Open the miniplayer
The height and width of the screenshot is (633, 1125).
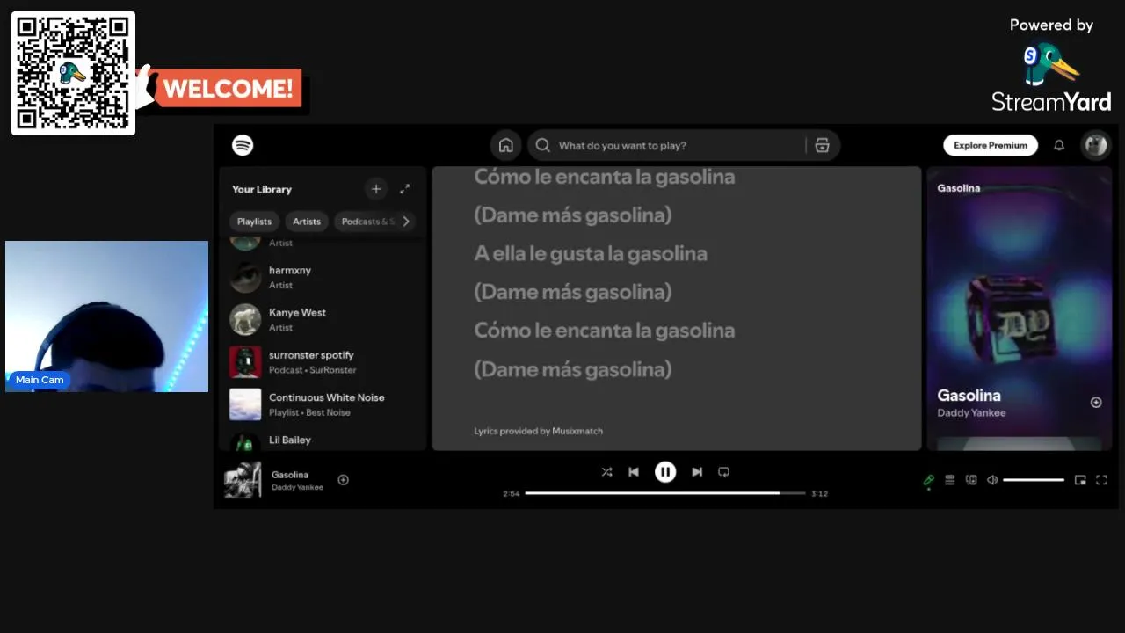pos(1080,480)
